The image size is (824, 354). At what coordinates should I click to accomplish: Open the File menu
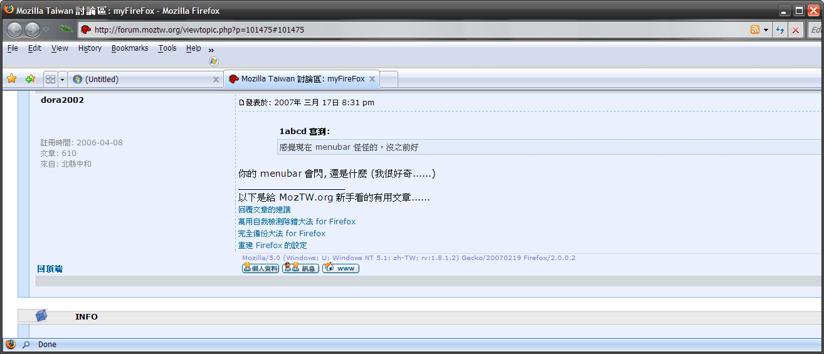point(13,48)
